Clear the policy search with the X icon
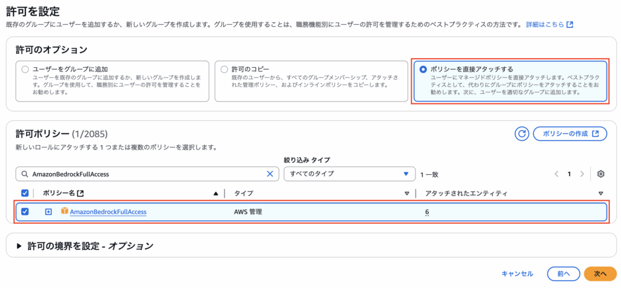 [270, 174]
